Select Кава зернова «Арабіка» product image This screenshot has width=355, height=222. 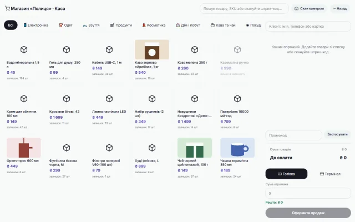[152, 49]
